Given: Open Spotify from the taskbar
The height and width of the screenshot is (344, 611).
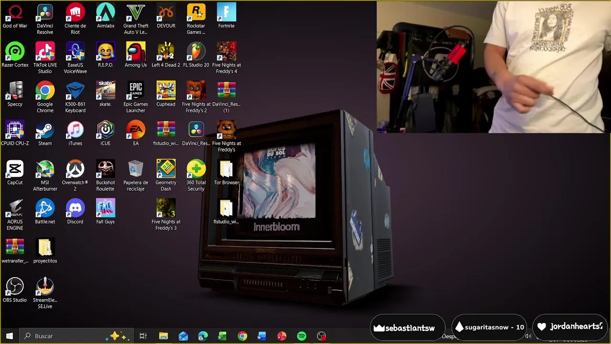Looking at the screenshot, I should tap(302, 336).
